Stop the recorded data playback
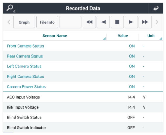 tap(117, 22)
